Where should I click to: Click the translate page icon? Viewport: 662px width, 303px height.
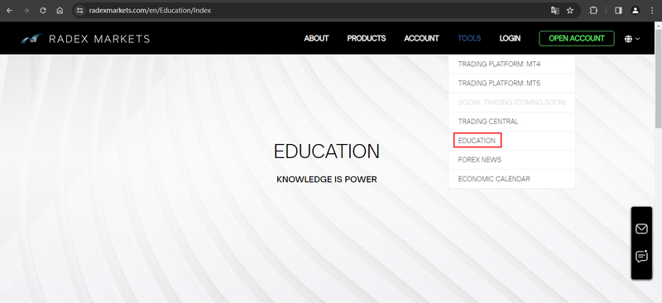pyautogui.click(x=554, y=11)
